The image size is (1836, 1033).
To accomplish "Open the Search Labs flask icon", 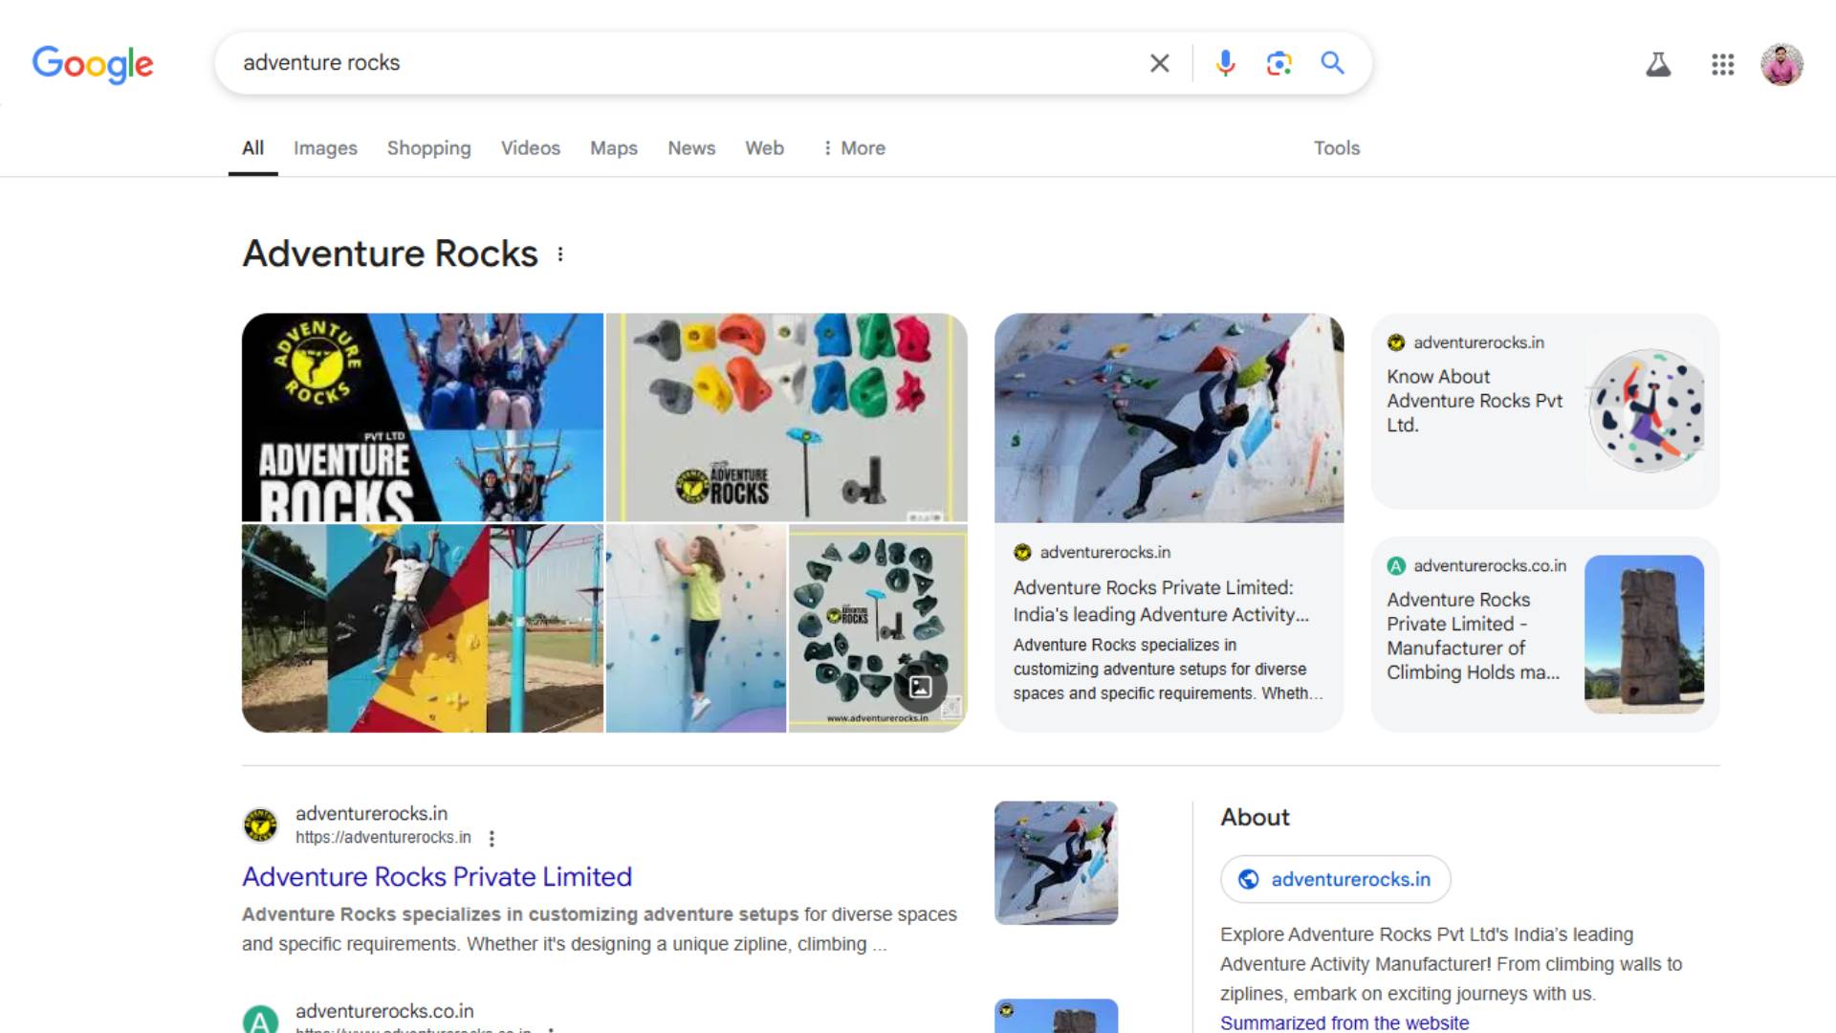I will [1658, 64].
